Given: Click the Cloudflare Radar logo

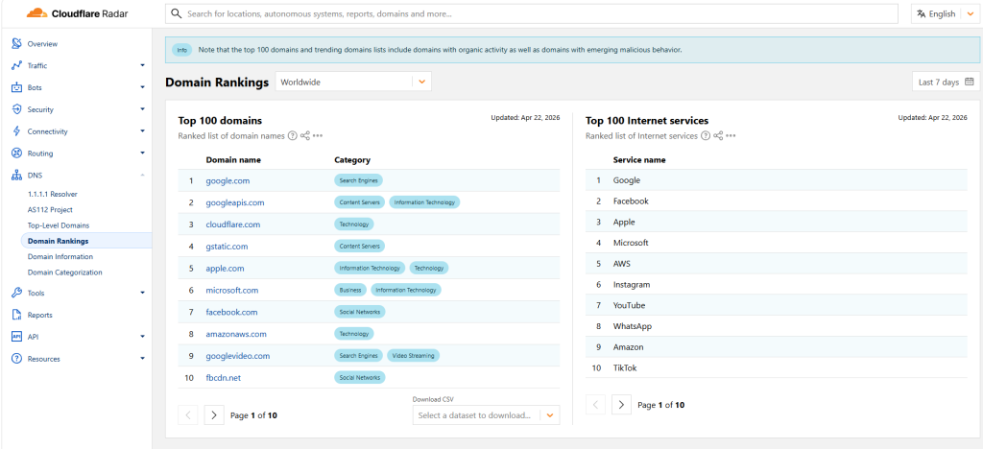Looking at the screenshot, I should (75, 13).
